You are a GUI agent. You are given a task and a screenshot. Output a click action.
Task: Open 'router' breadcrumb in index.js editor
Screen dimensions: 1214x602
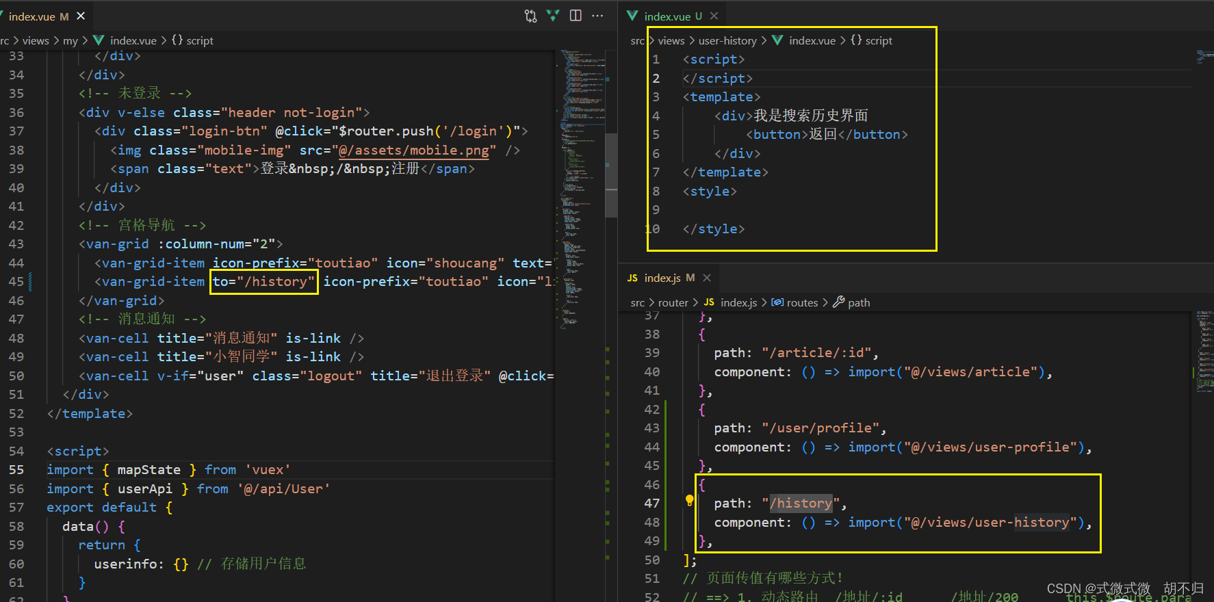point(673,302)
